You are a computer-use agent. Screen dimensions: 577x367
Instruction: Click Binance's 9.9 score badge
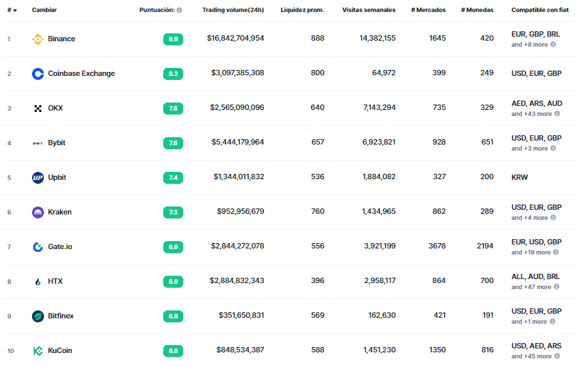(x=173, y=39)
